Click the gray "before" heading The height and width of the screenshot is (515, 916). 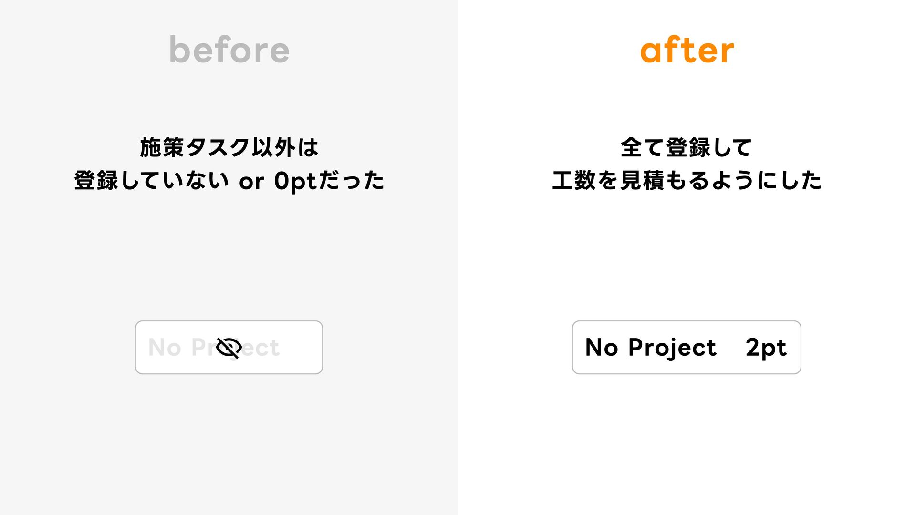(x=229, y=50)
